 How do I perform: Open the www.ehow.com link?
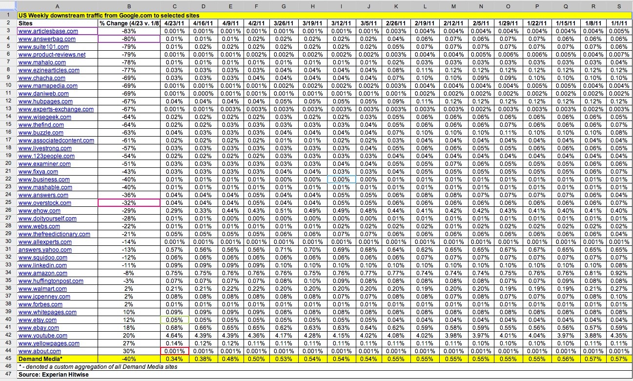40,211
